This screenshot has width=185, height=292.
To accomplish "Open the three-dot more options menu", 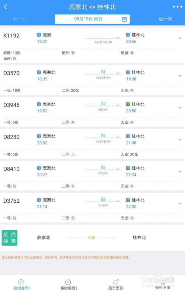I will tap(177, 7).
